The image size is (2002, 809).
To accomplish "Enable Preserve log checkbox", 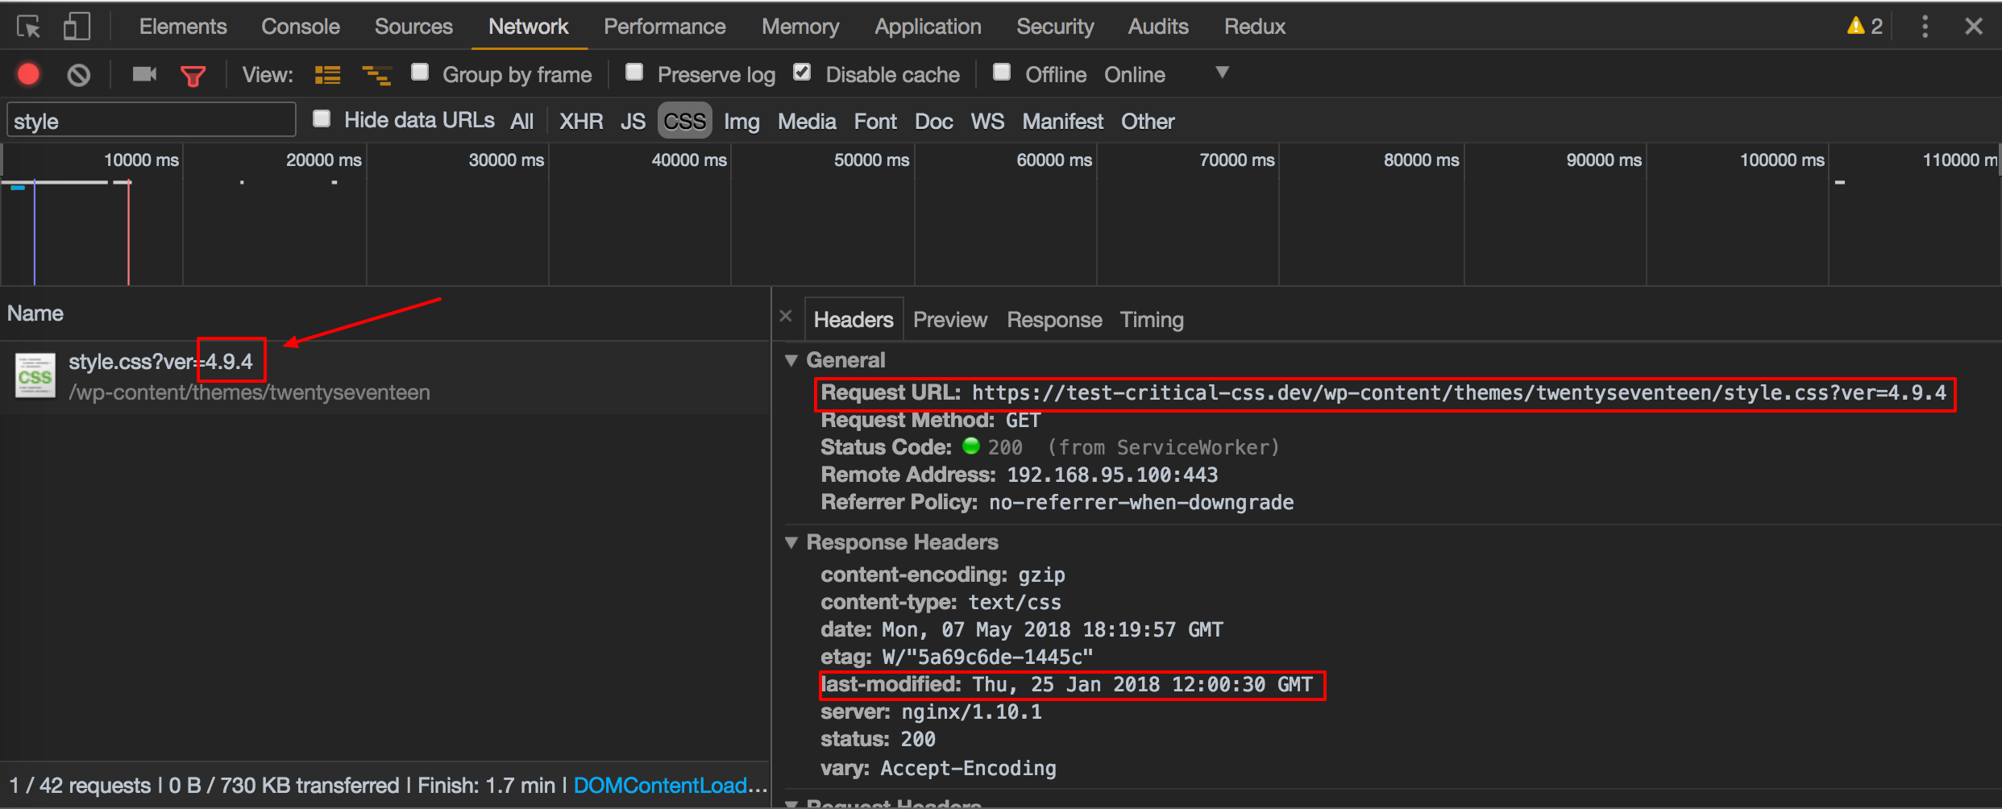I will pos(634,73).
